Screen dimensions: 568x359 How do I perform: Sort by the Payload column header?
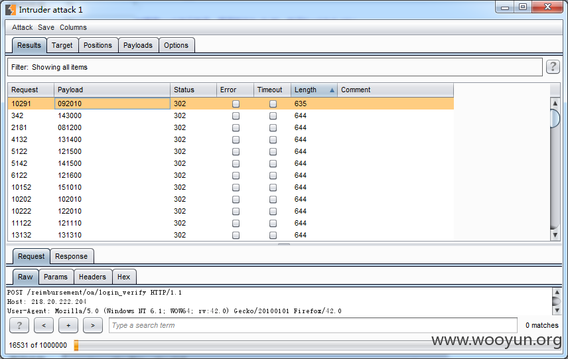click(x=112, y=90)
